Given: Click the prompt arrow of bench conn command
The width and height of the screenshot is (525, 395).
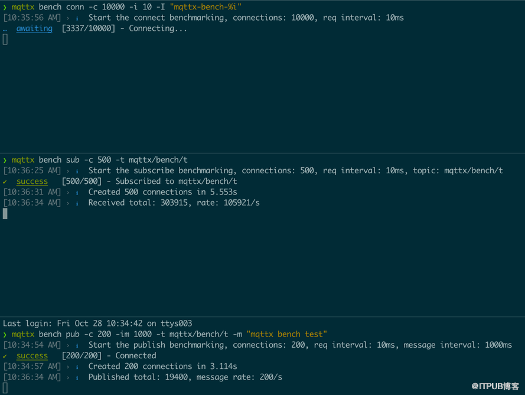Looking at the screenshot, I should coord(5,7).
